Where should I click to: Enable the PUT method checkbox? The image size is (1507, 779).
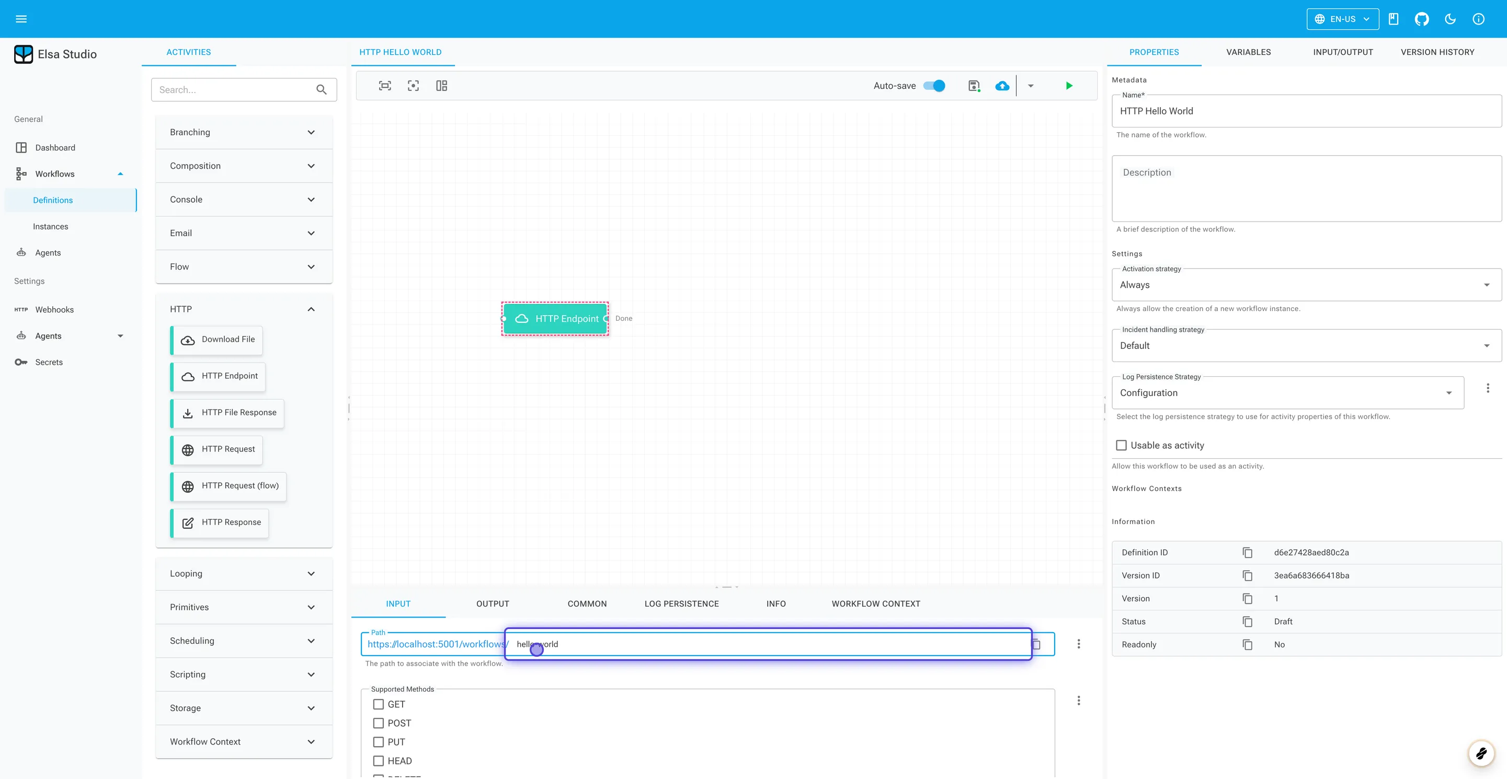(379, 742)
